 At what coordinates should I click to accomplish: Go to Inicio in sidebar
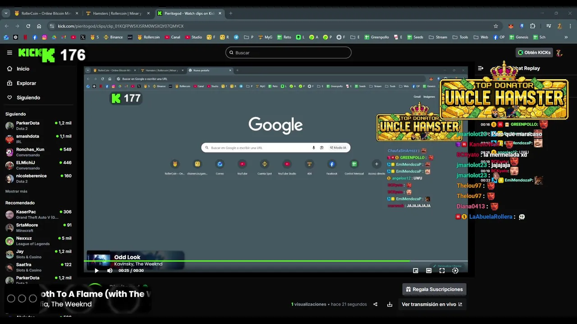click(x=23, y=69)
